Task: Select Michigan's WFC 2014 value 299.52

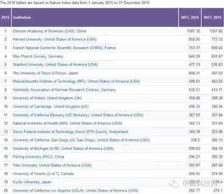Action: point(194,148)
